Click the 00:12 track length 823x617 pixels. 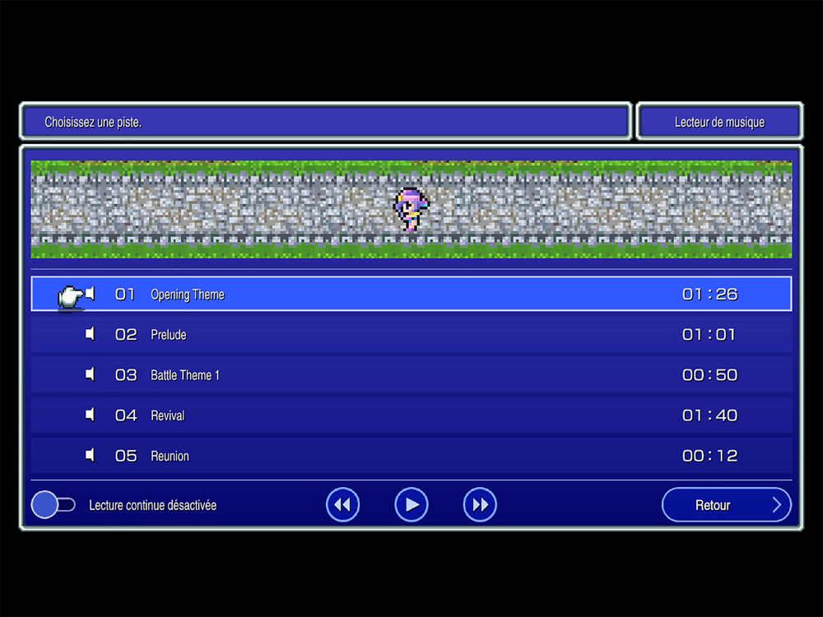click(709, 456)
